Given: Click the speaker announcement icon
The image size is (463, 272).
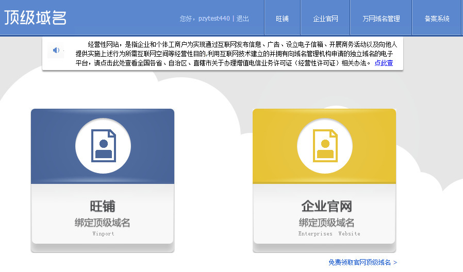Looking at the screenshot, I should pyautogui.click(x=56, y=50).
